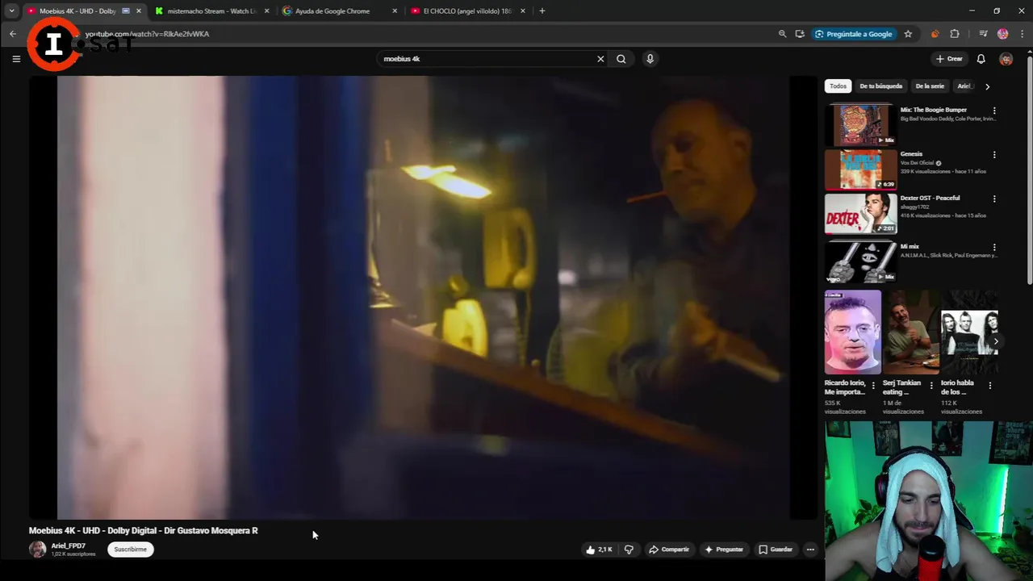Open options menu for Genesis video
Image resolution: width=1033 pixels, height=581 pixels.
pos(994,155)
